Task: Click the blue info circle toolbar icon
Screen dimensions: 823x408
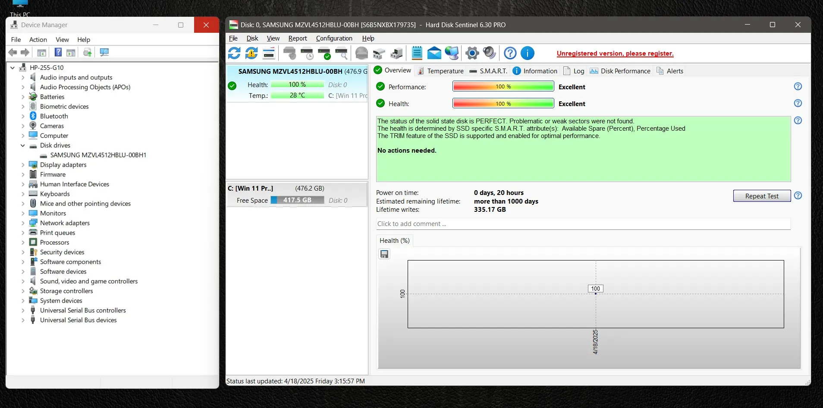Action: (528, 53)
